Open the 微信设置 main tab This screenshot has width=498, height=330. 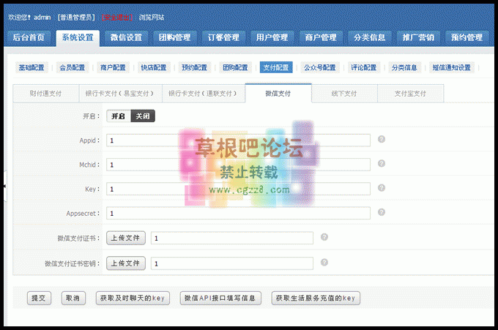(126, 38)
